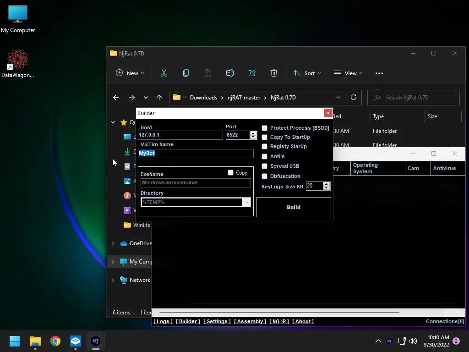Click the Delete trash can icon

(x=274, y=73)
